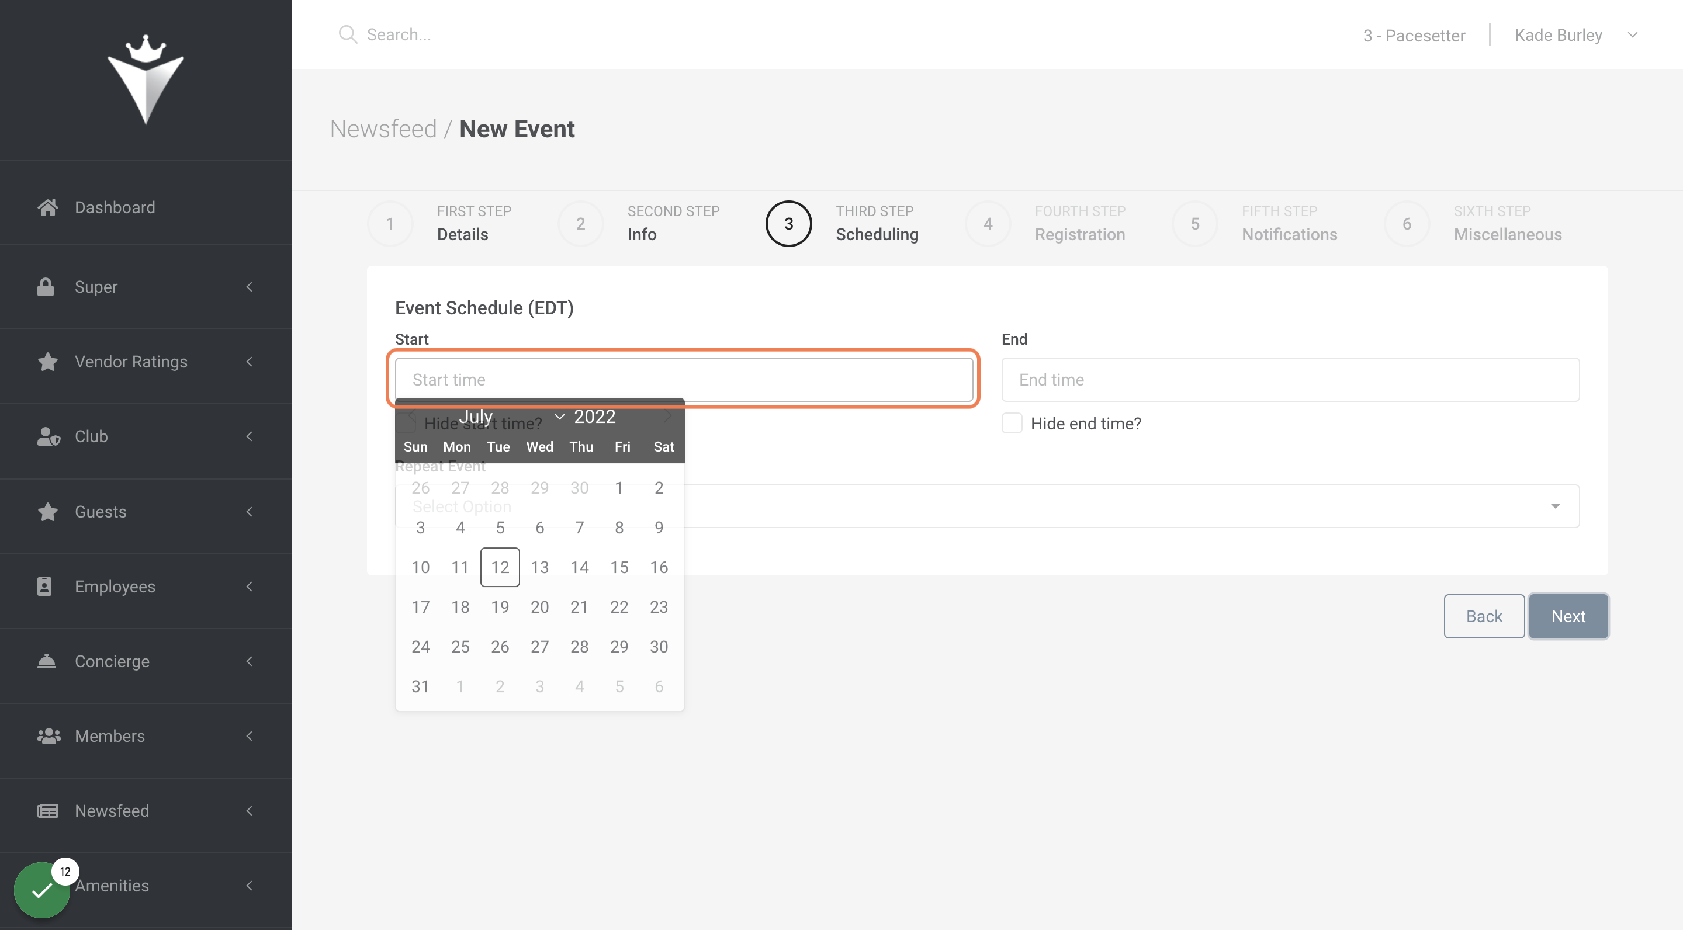Screen dimensions: 1683x930
Task: Click the Next button
Action: click(x=1568, y=616)
